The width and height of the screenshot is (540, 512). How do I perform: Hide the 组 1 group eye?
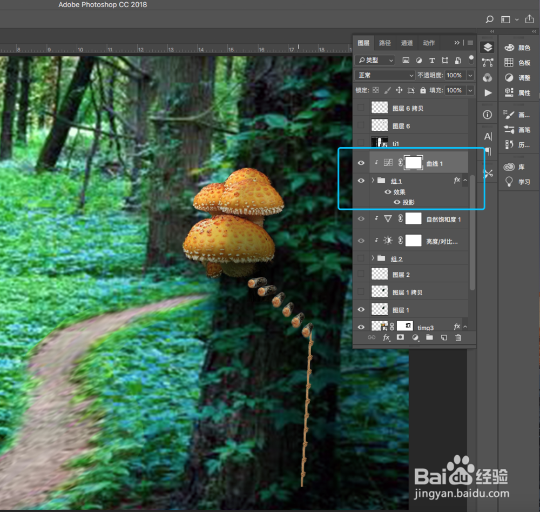click(x=361, y=181)
